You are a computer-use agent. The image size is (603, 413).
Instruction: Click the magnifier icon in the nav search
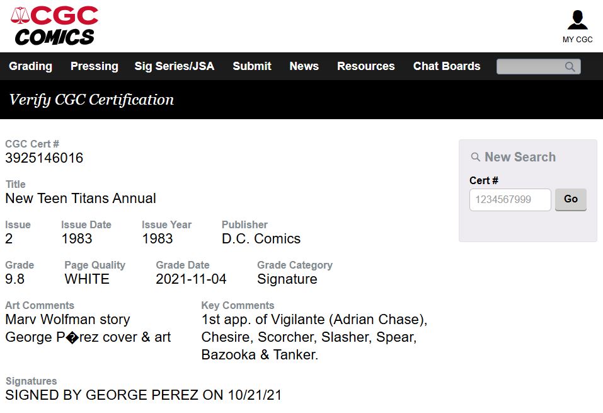click(x=570, y=67)
